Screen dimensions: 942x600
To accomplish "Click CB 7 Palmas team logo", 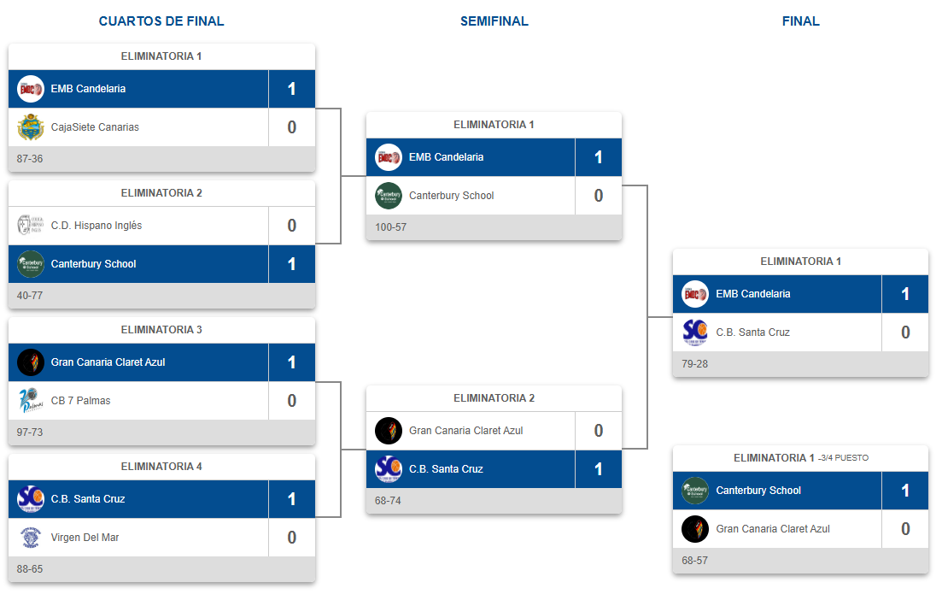I will click(x=31, y=400).
